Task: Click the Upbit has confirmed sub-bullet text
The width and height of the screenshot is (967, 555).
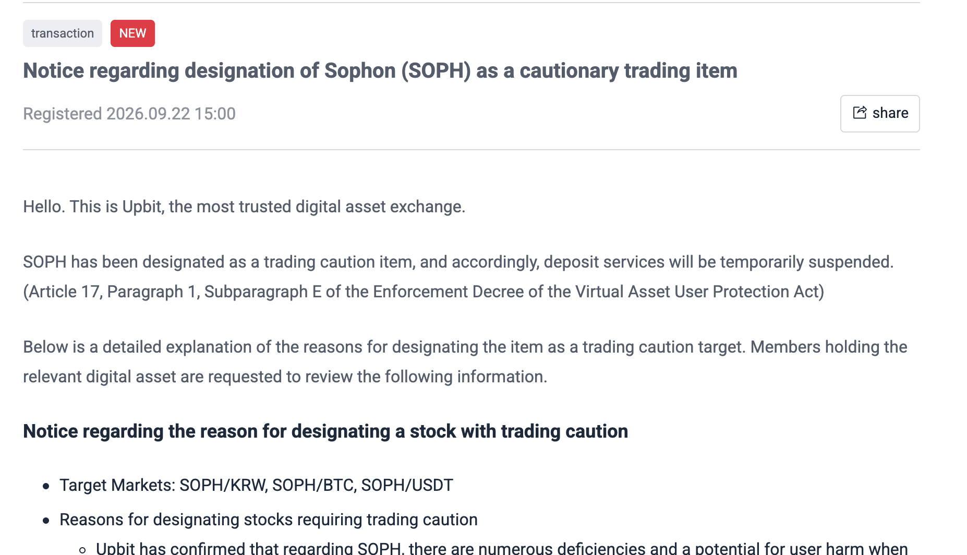Action: (x=502, y=548)
